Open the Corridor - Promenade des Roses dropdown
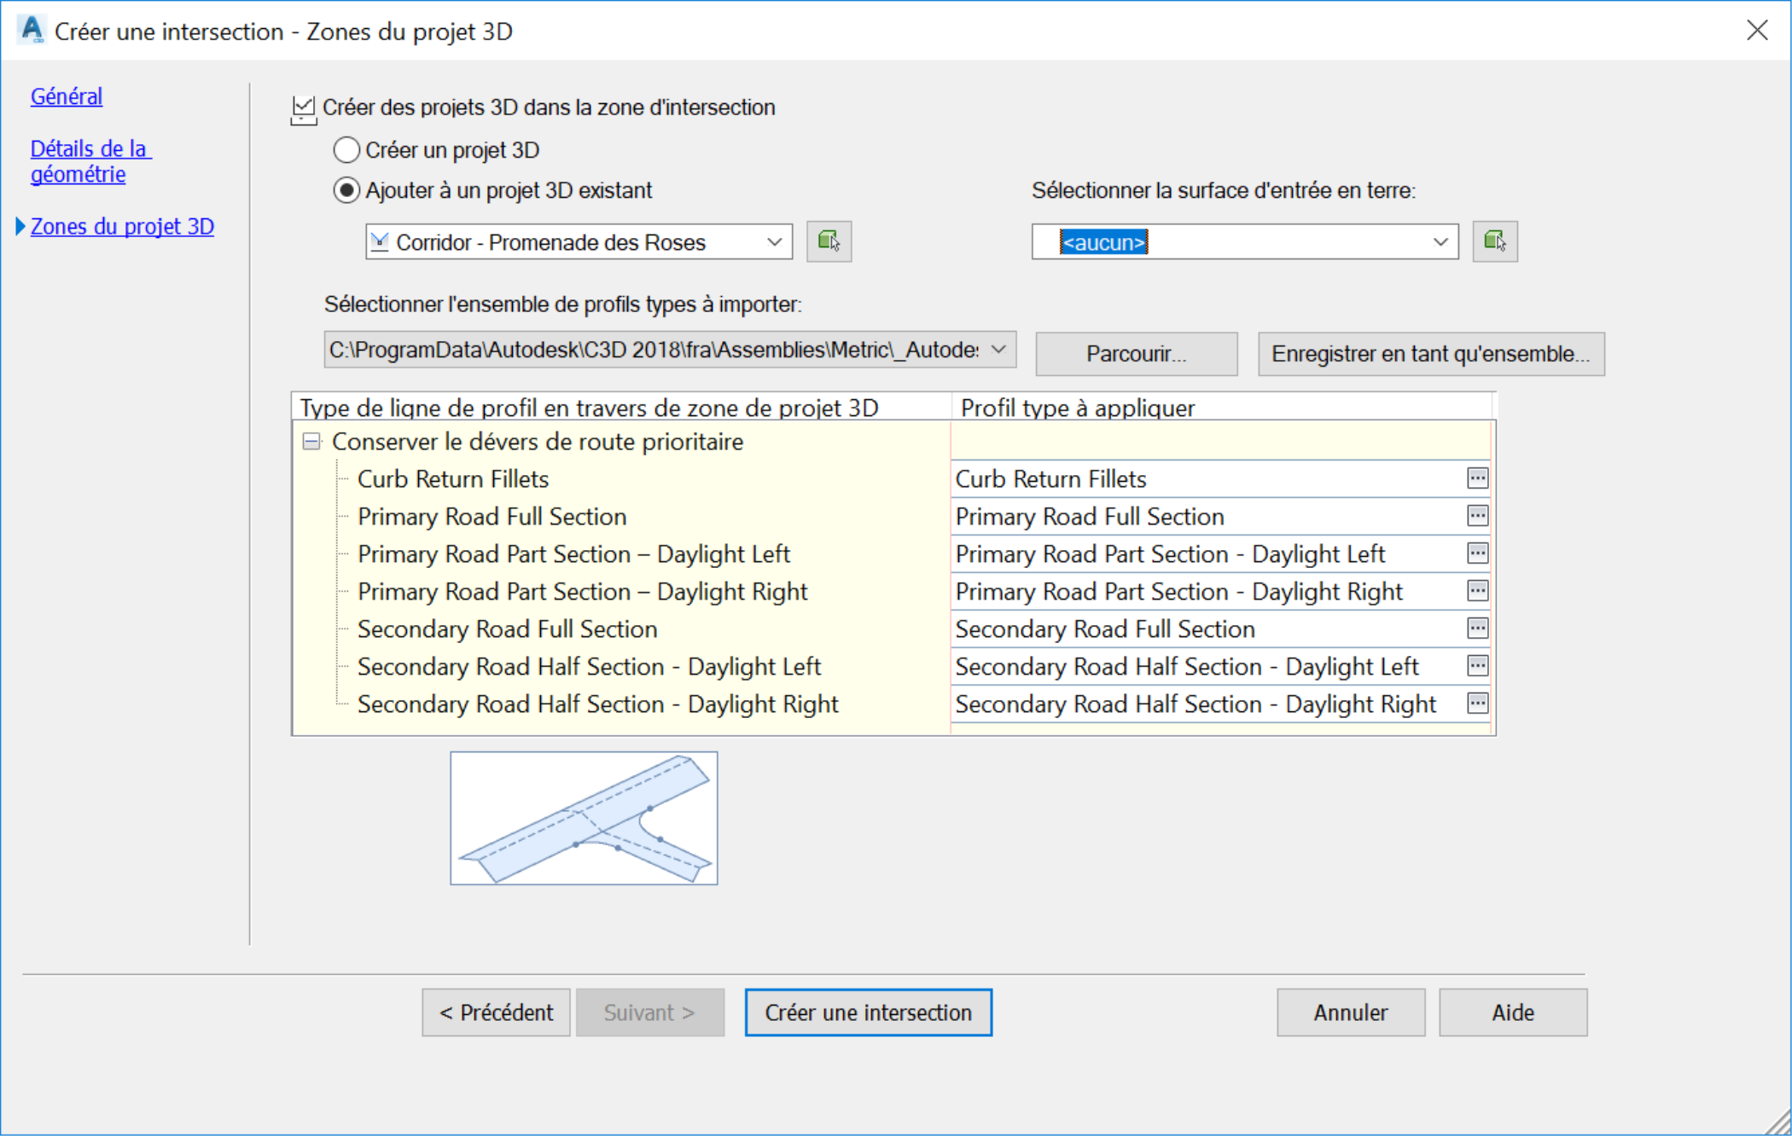Viewport: 1792px width, 1136px height. click(x=773, y=242)
